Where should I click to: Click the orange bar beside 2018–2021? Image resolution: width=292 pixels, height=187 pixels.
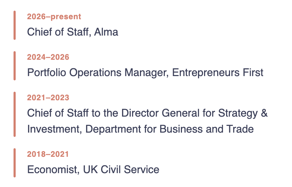[15, 163]
